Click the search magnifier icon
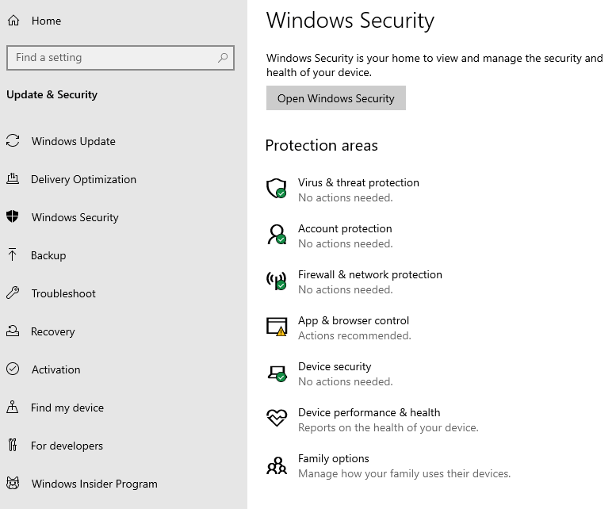Viewport: 616px width, 509px height. click(223, 58)
